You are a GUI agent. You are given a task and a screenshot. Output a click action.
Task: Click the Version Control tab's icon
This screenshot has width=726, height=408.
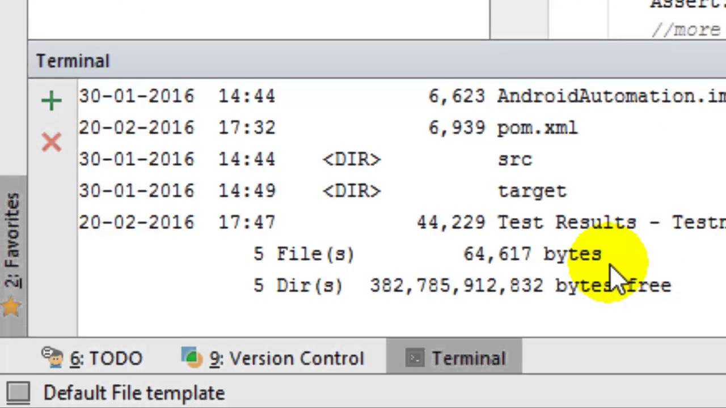point(192,357)
